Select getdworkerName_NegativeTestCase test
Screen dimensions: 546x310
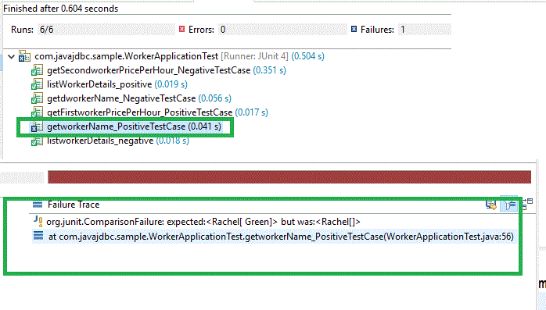click(x=121, y=98)
